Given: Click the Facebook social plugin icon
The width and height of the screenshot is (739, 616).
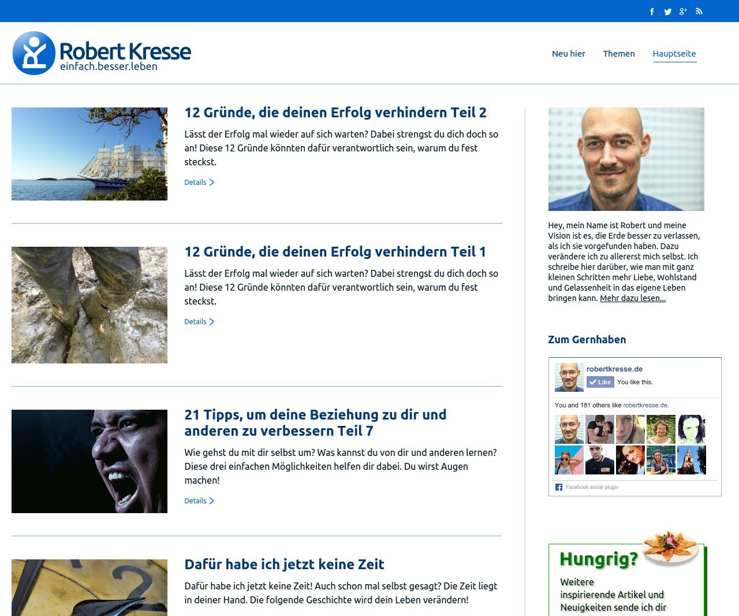Looking at the screenshot, I should point(558,487).
